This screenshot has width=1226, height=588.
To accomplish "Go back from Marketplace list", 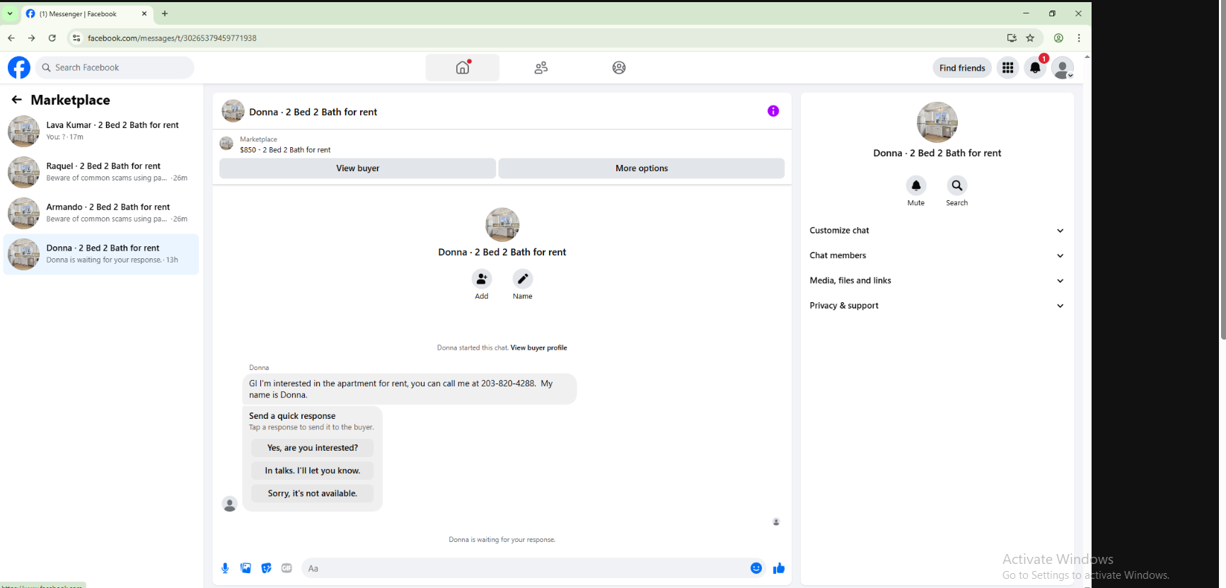I will pos(17,100).
